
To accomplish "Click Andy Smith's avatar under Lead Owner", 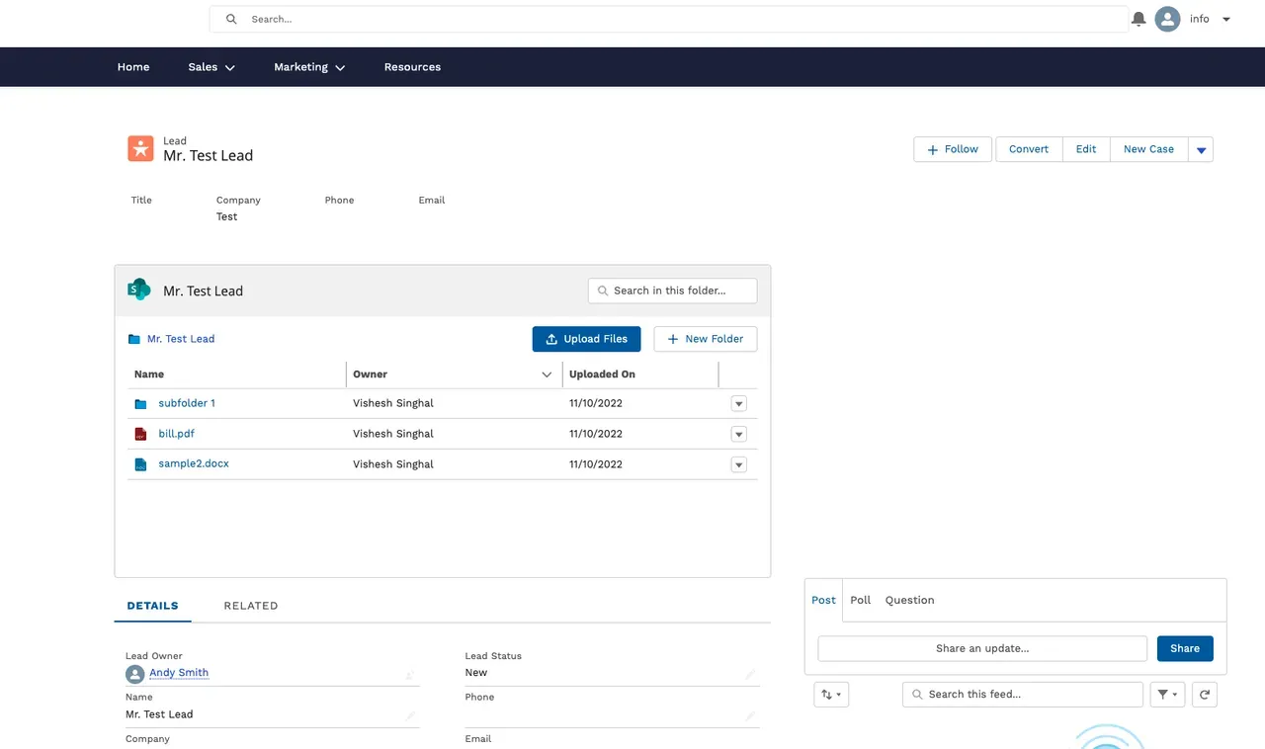I will pos(134,673).
